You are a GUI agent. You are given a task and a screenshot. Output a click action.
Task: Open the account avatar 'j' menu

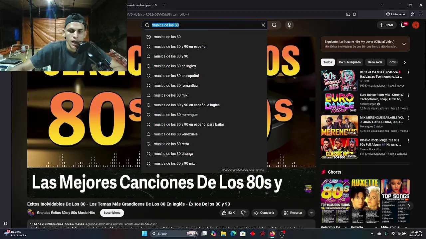click(x=416, y=25)
